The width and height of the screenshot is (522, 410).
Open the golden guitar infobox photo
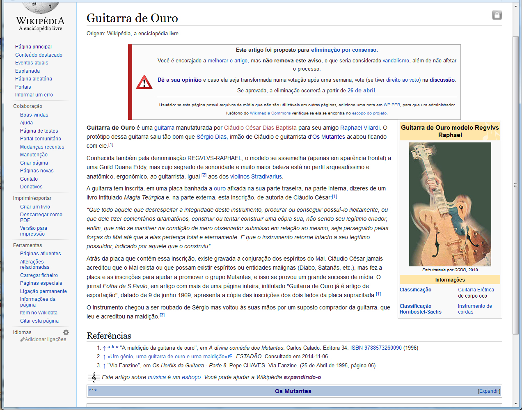tap(450, 204)
